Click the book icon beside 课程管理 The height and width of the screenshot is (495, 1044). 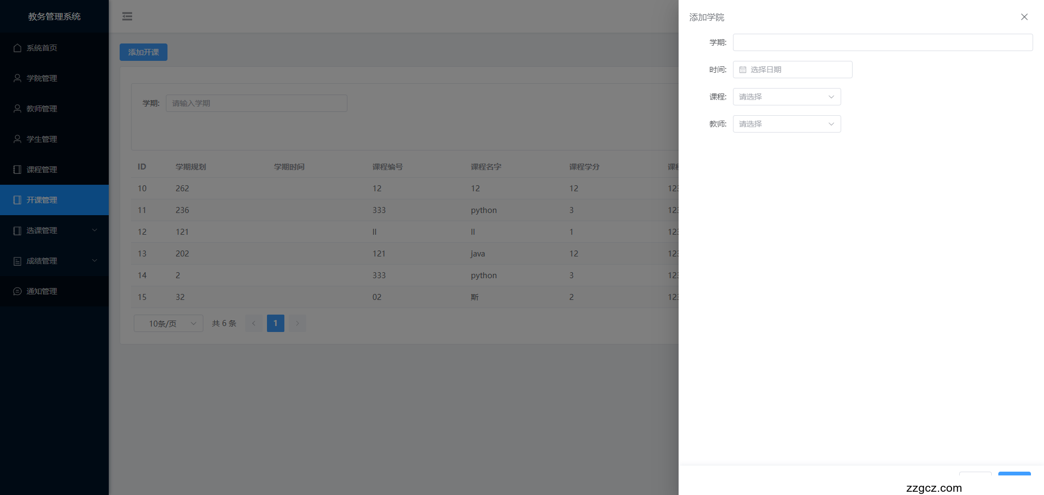click(17, 170)
